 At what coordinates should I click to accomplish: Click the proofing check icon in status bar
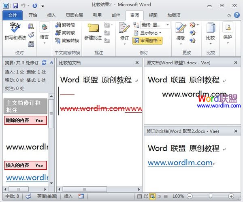coord(28,196)
